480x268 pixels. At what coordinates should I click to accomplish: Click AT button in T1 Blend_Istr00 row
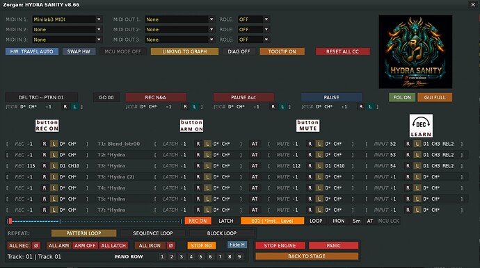tap(255, 144)
